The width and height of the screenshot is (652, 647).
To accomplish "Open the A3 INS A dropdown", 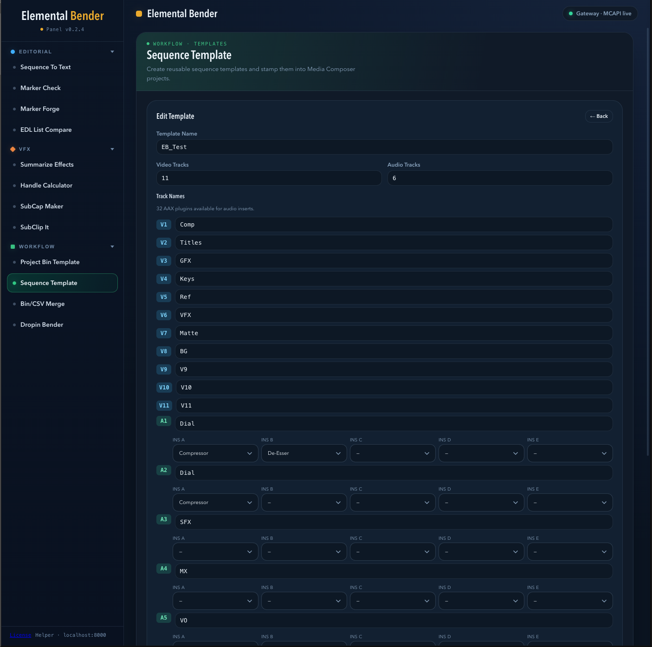I will [215, 552].
